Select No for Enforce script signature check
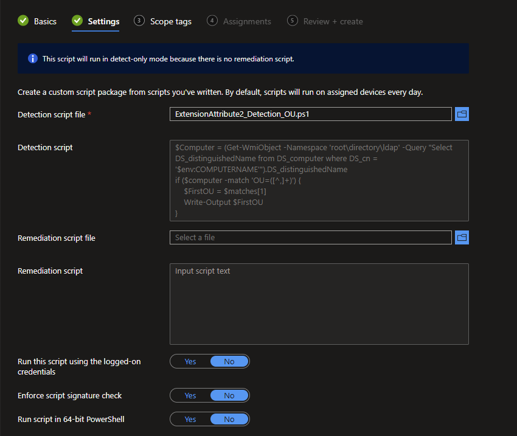 229,396
